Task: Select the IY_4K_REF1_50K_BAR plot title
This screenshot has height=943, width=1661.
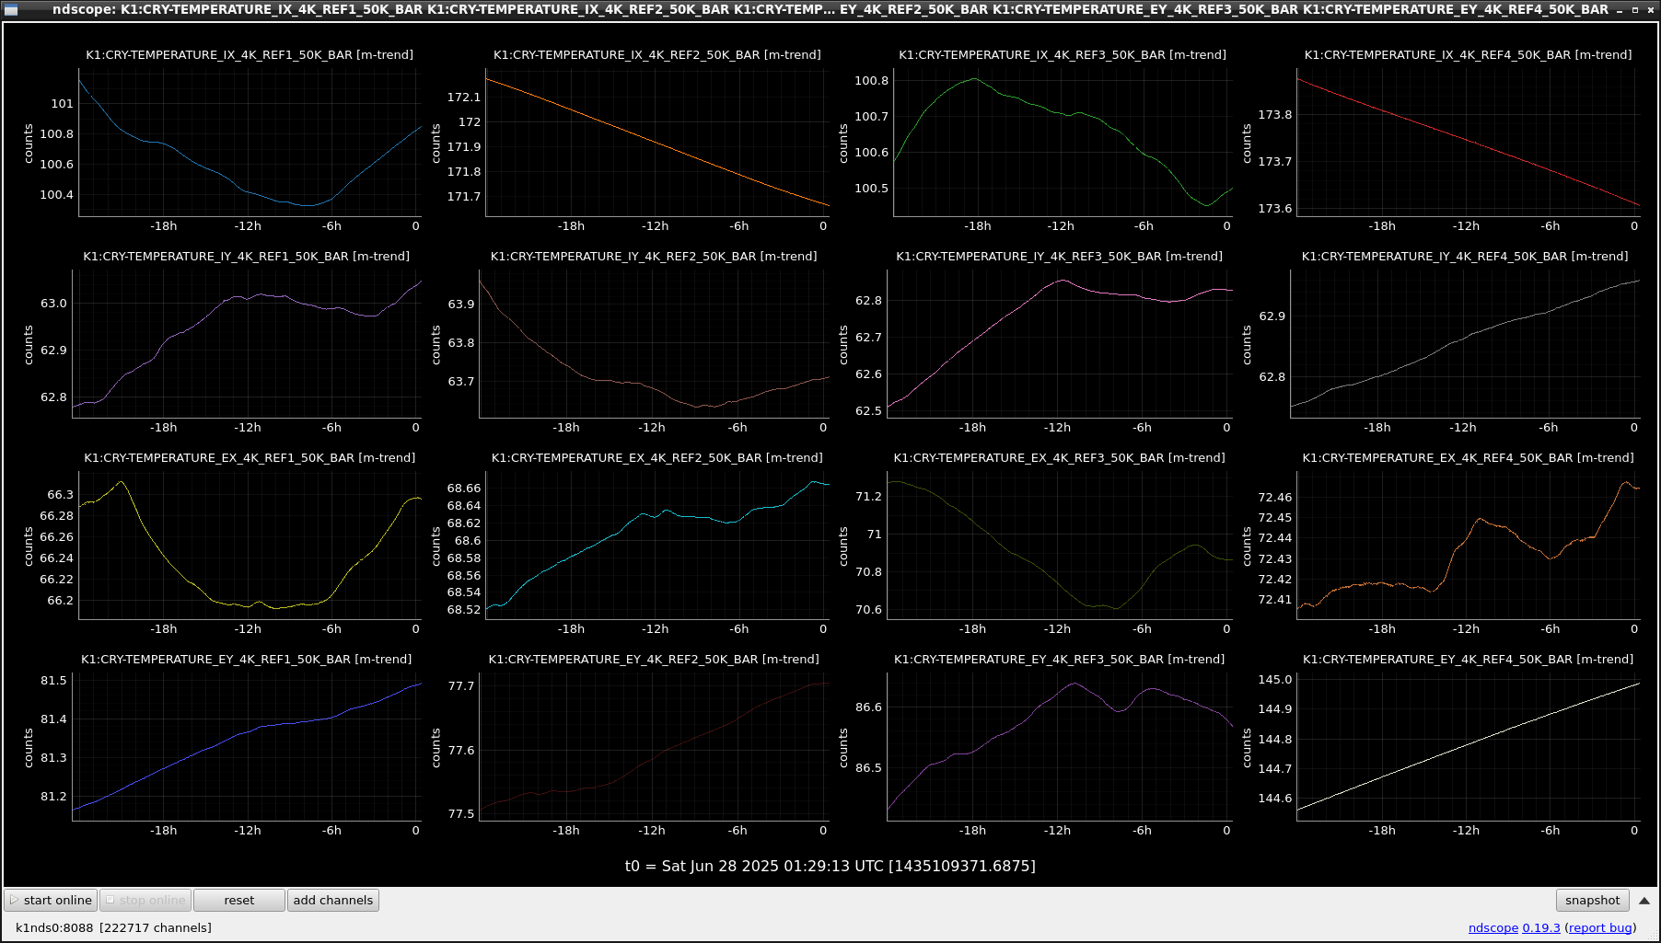Action: click(x=247, y=256)
